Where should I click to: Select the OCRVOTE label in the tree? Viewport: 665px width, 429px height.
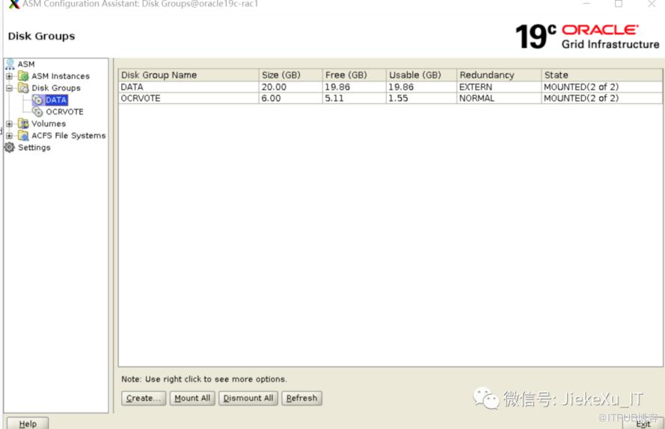[64, 112]
